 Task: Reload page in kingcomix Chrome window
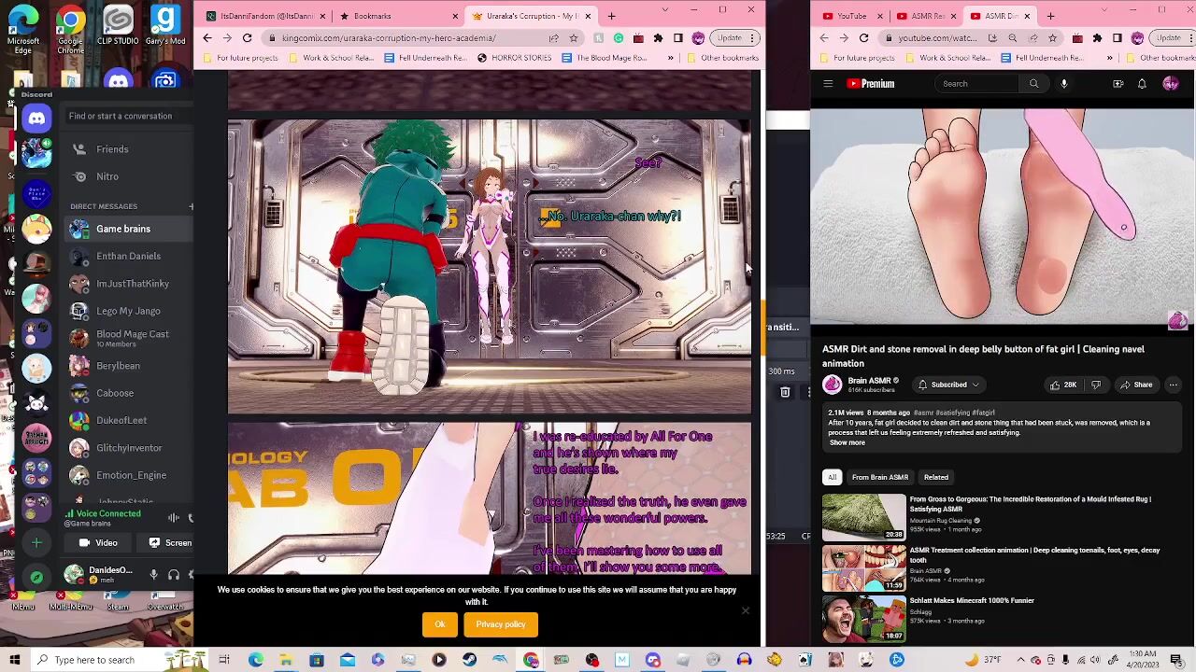[x=247, y=38]
